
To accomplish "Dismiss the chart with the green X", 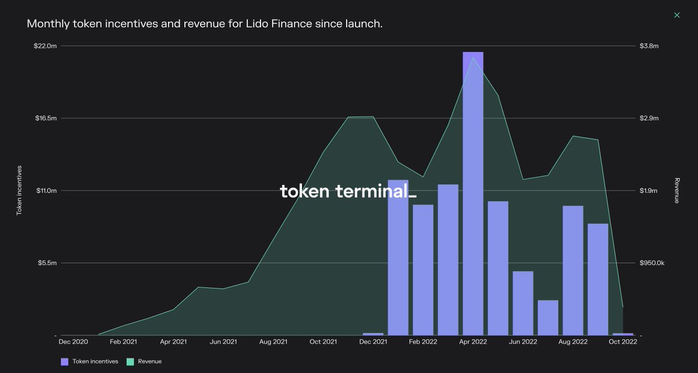I will click(x=676, y=15).
